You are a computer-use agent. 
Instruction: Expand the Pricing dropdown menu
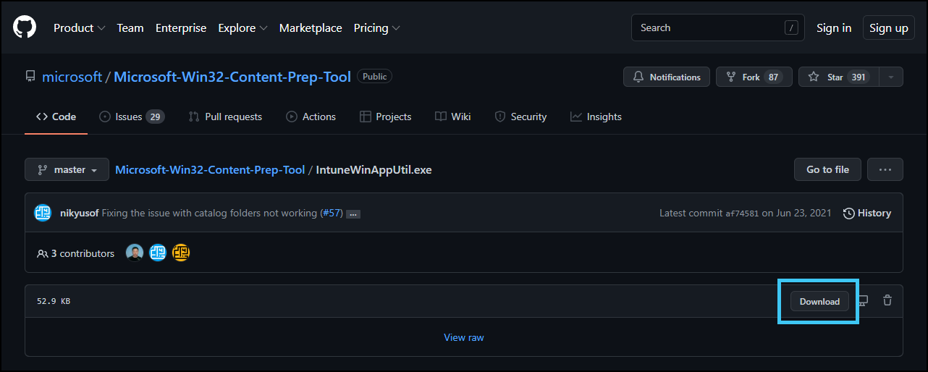click(376, 28)
